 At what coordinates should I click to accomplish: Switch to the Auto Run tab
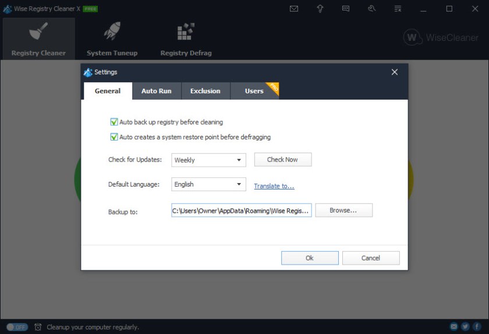pos(157,91)
